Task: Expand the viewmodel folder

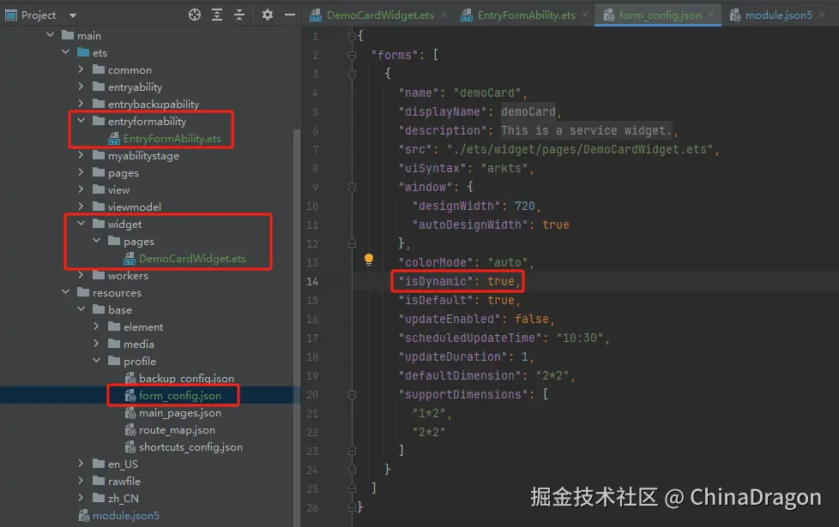Action: coord(81,206)
